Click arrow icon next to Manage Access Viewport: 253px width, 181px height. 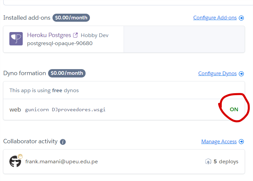[x=241, y=142]
